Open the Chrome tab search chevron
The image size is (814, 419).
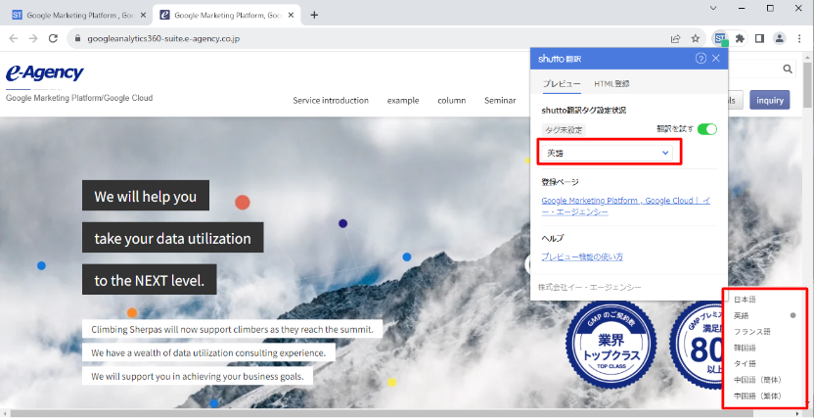point(713,8)
